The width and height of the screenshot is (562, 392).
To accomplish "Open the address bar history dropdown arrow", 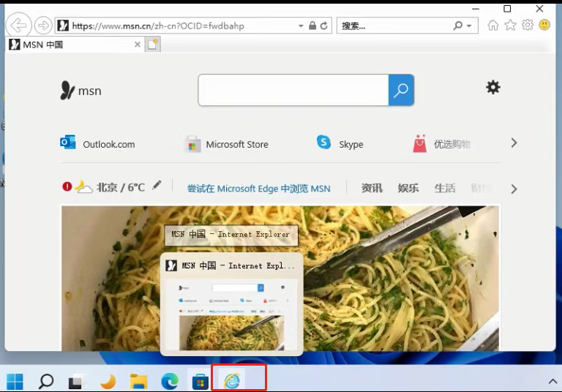I will [301, 26].
